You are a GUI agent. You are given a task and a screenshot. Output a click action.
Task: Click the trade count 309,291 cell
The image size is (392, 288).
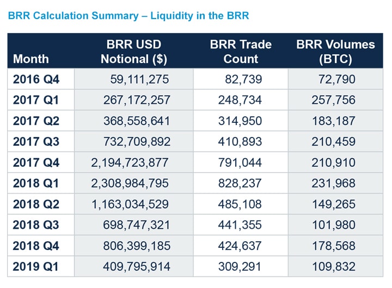(x=240, y=267)
